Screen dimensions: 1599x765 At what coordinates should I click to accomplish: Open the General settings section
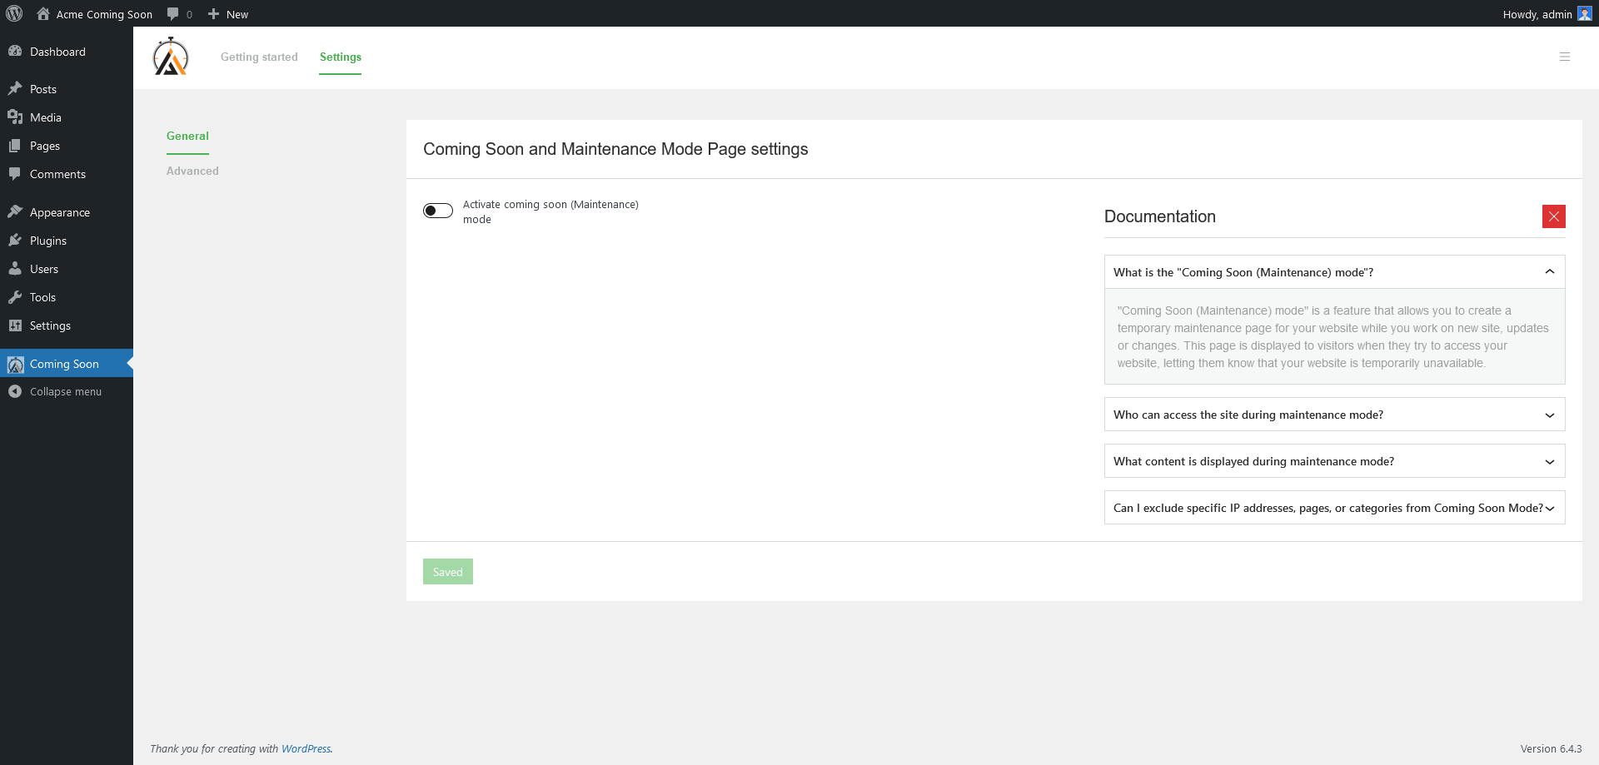[187, 136]
